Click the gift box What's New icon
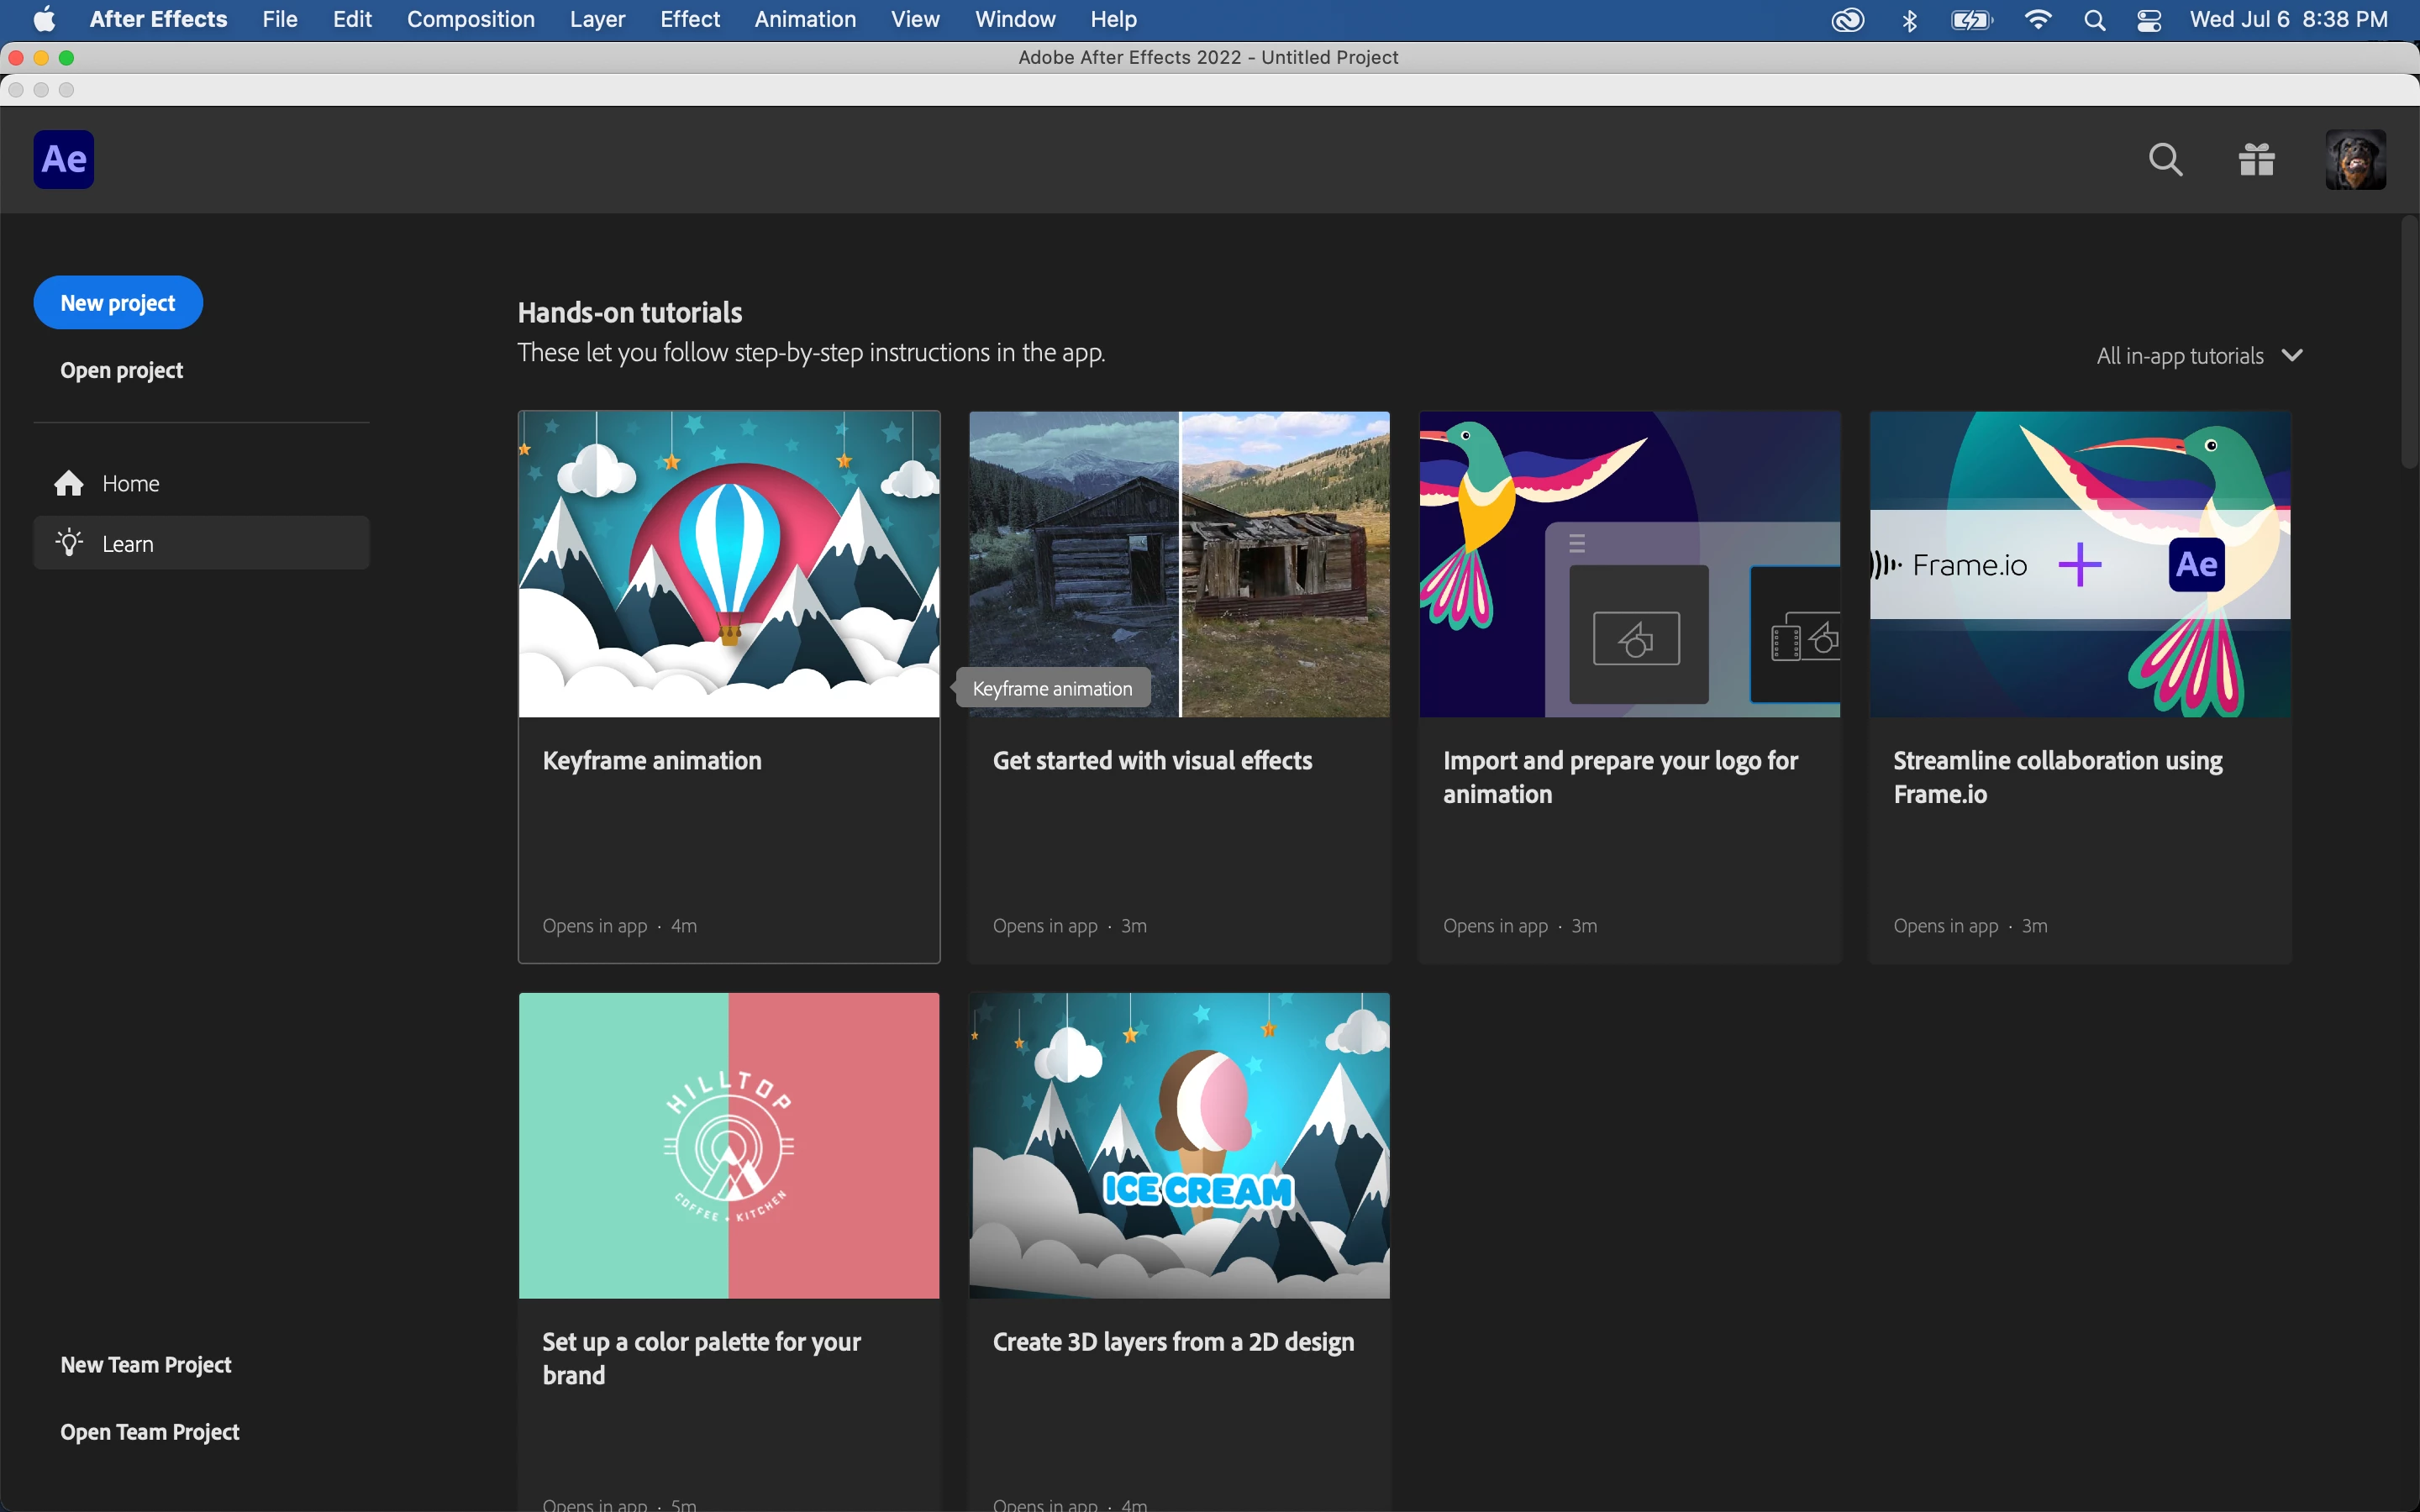 (2256, 159)
